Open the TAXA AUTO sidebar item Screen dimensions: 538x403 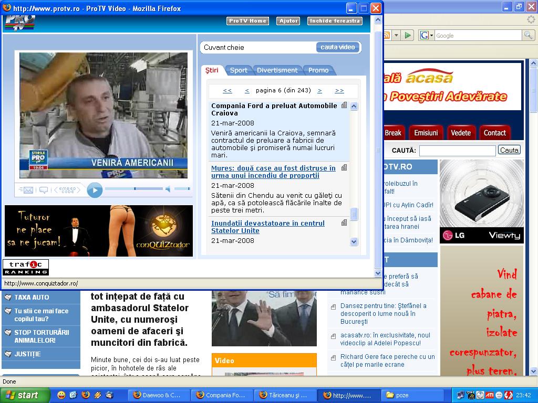(32, 298)
